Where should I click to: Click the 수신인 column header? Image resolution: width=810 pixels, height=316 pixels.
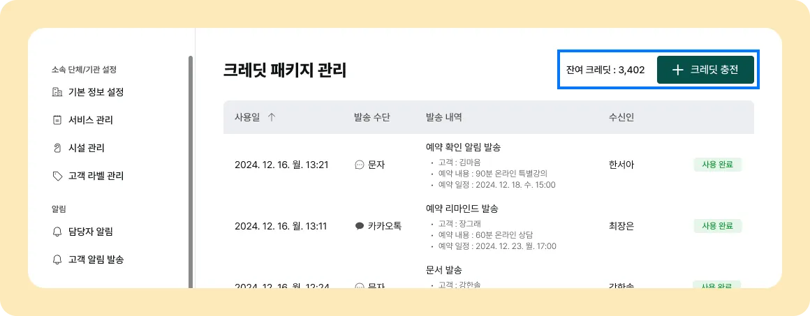click(x=621, y=117)
